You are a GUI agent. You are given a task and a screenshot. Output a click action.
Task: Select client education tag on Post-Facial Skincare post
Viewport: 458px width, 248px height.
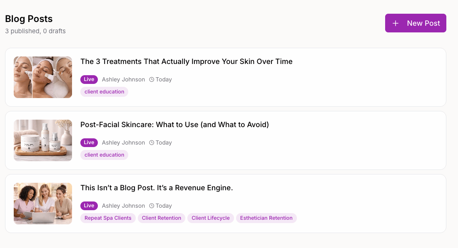point(104,155)
